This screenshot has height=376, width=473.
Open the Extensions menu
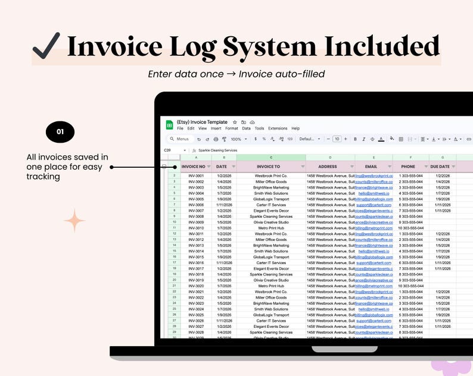point(278,129)
